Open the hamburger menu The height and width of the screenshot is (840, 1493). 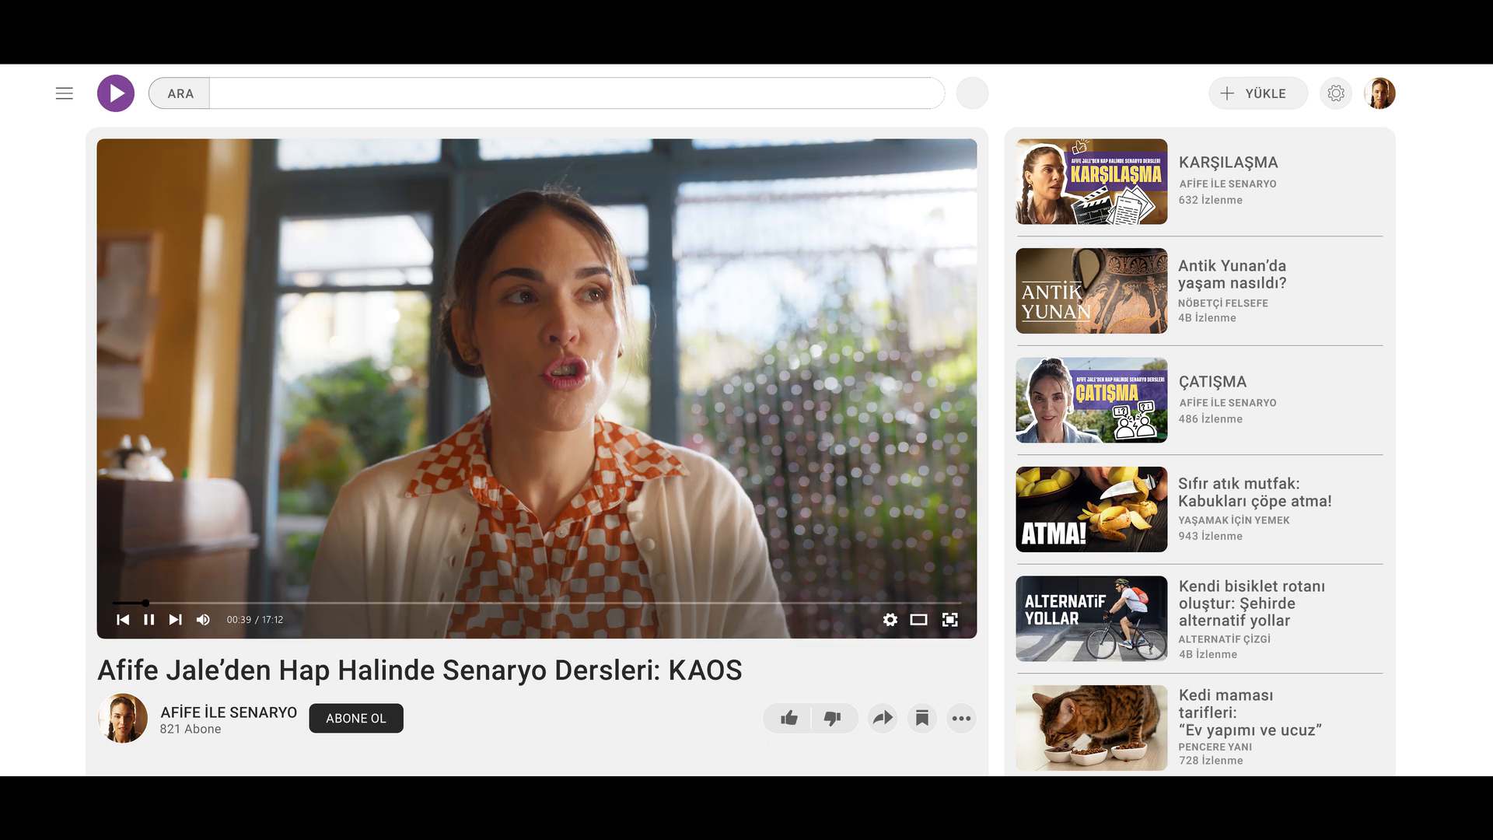[65, 93]
